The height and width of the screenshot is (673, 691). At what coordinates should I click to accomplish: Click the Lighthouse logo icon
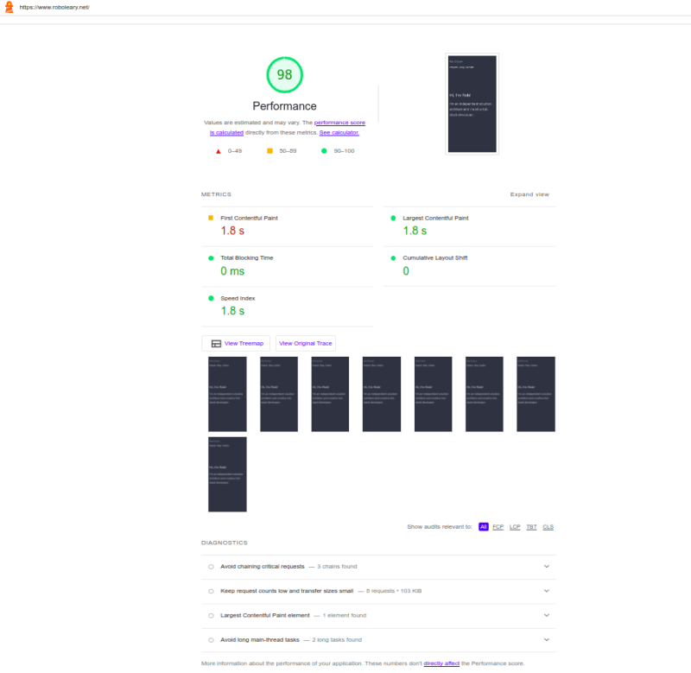(9, 7)
